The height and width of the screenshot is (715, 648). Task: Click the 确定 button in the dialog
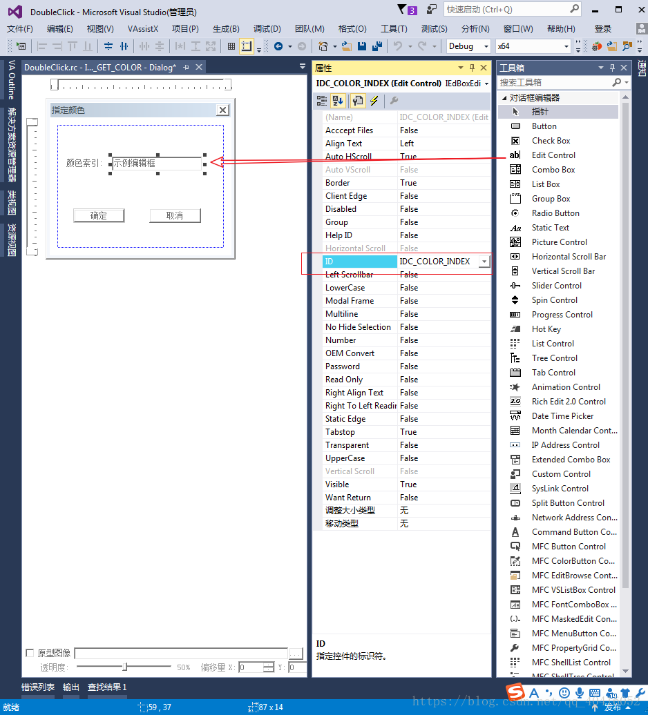coord(99,216)
